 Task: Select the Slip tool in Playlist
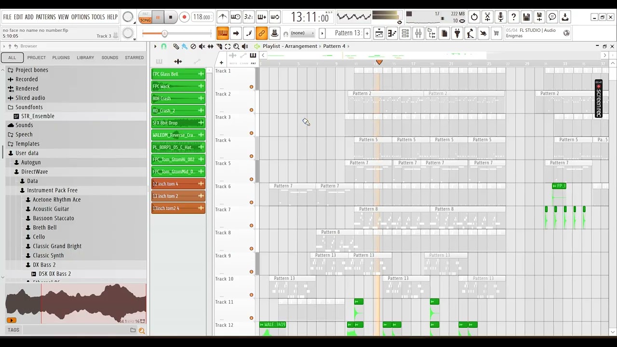(x=211, y=46)
